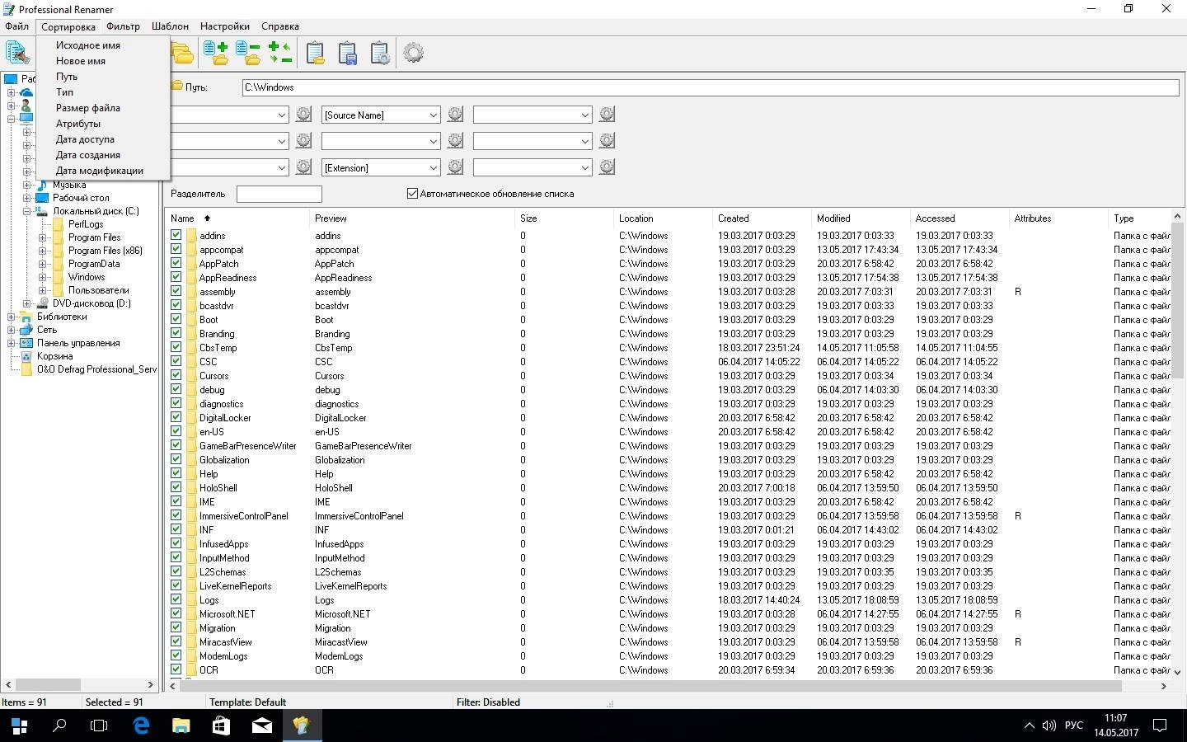Uncheck the DigitalLocker row checkbox
The height and width of the screenshot is (742, 1187).
(x=176, y=417)
